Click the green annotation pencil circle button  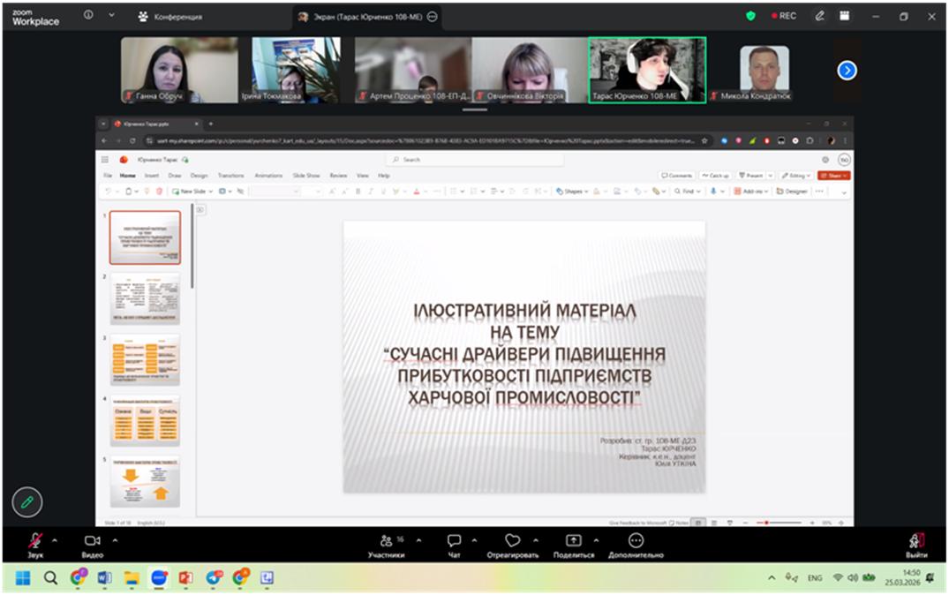pyautogui.click(x=27, y=501)
